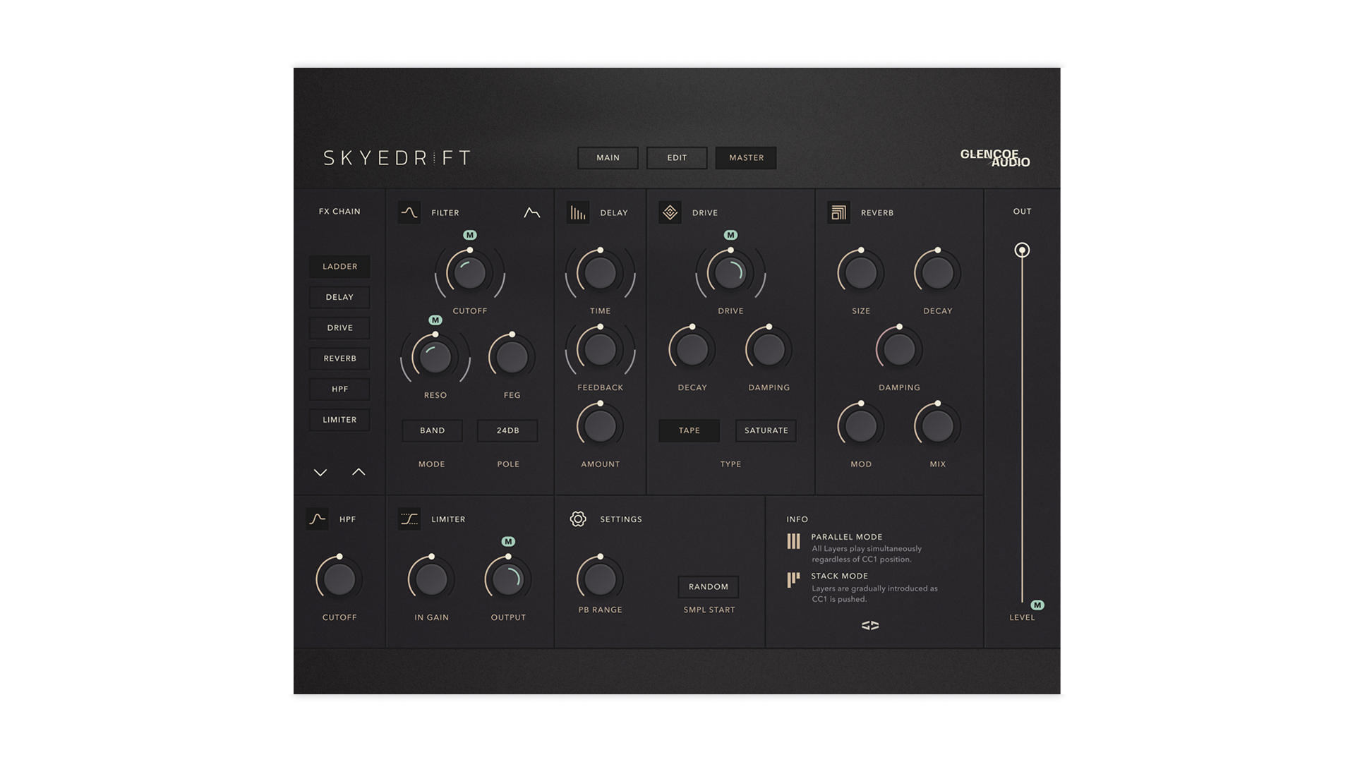Image resolution: width=1355 pixels, height=762 pixels.
Task: Select Limiter in FX chain list
Action: [339, 420]
